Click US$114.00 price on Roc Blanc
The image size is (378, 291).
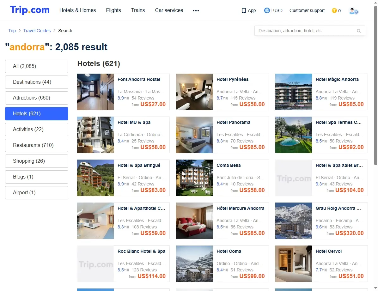152,276
